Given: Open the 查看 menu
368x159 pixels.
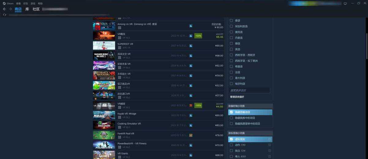Looking at the screenshot, I should coord(18,3).
